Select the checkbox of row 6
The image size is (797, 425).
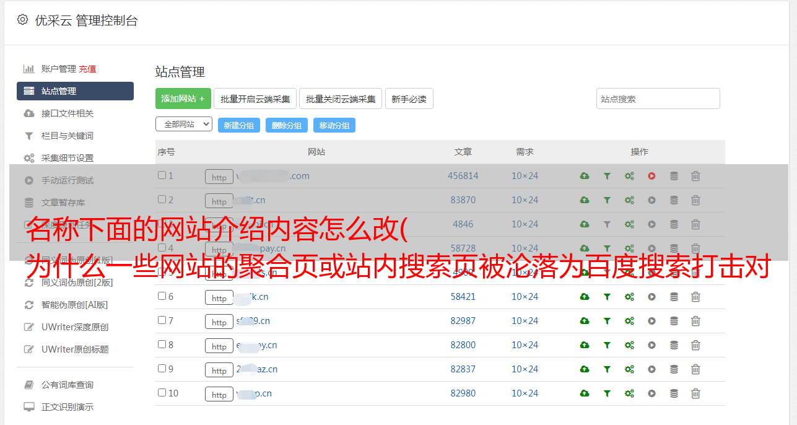(162, 296)
